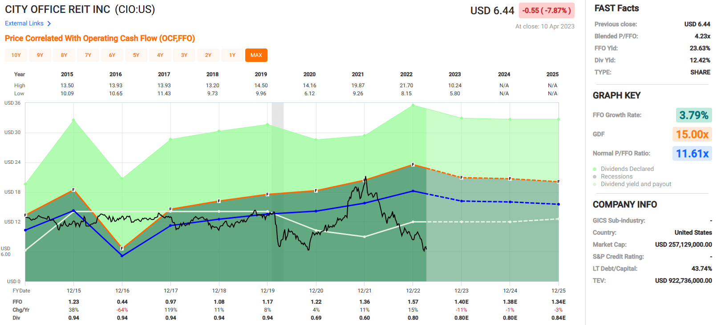Select the 7Y time range

(x=88, y=55)
